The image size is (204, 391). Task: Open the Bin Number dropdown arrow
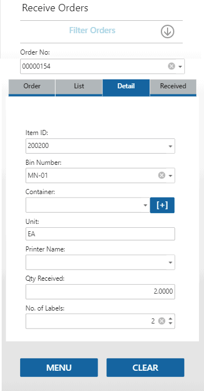[170, 176]
